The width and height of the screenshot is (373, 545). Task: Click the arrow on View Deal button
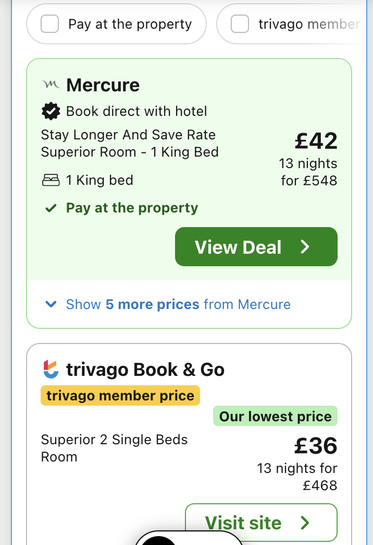(305, 247)
